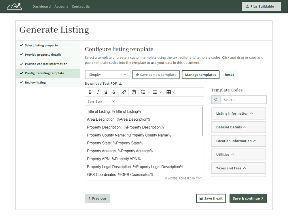The height and width of the screenshot is (216, 288).
Task: Clear the Simple+ template selection
Action: 121,75
